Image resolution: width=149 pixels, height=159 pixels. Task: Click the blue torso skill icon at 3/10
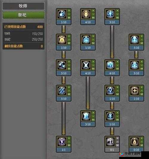pyautogui.click(x=86, y=116)
